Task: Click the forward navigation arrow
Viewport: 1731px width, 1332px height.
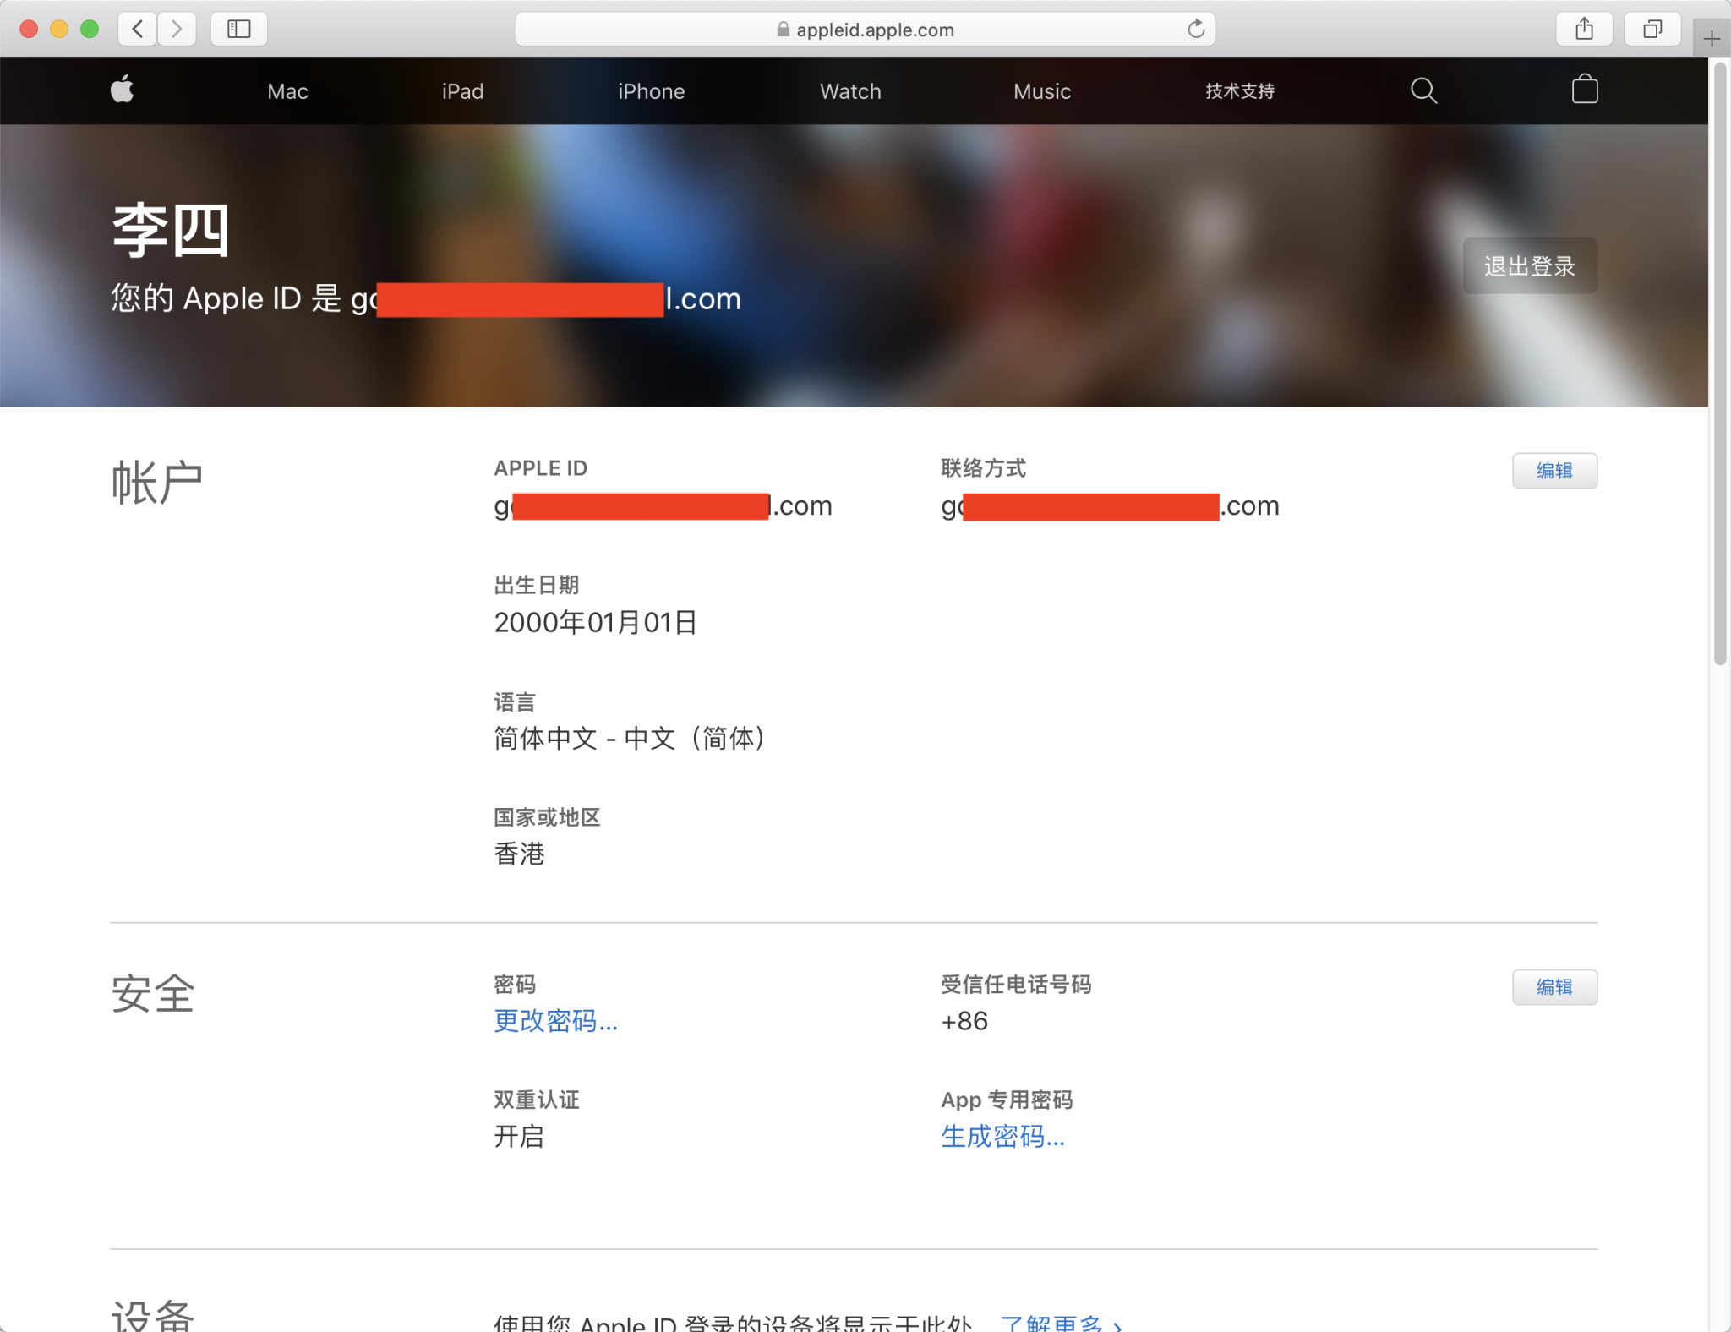Action: pyautogui.click(x=177, y=28)
